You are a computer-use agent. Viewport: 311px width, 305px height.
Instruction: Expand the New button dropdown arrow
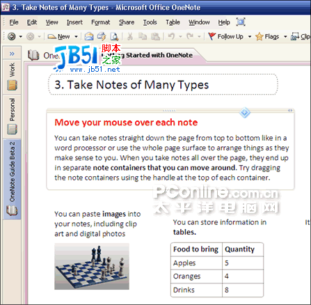[x=76, y=37]
